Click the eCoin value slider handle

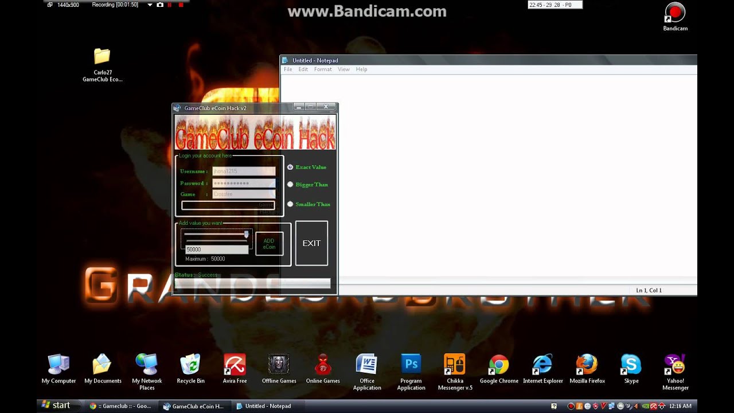click(247, 235)
